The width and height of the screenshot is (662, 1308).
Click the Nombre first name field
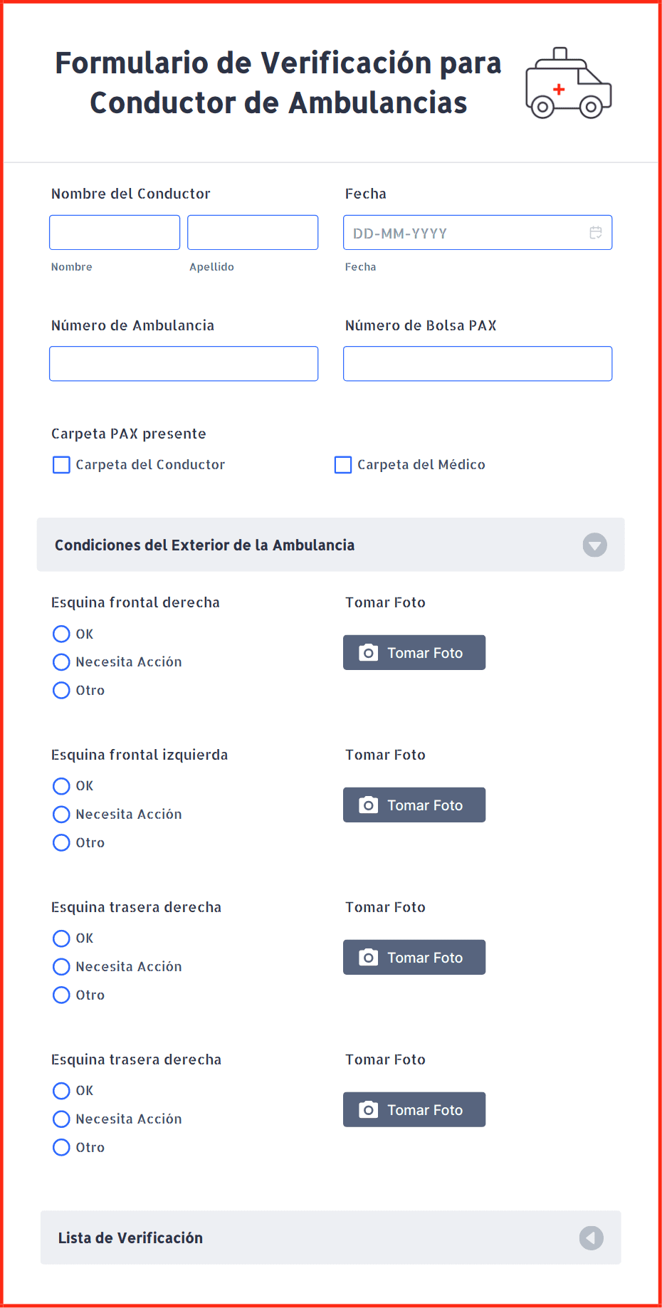pyautogui.click(x=115, y=232)
